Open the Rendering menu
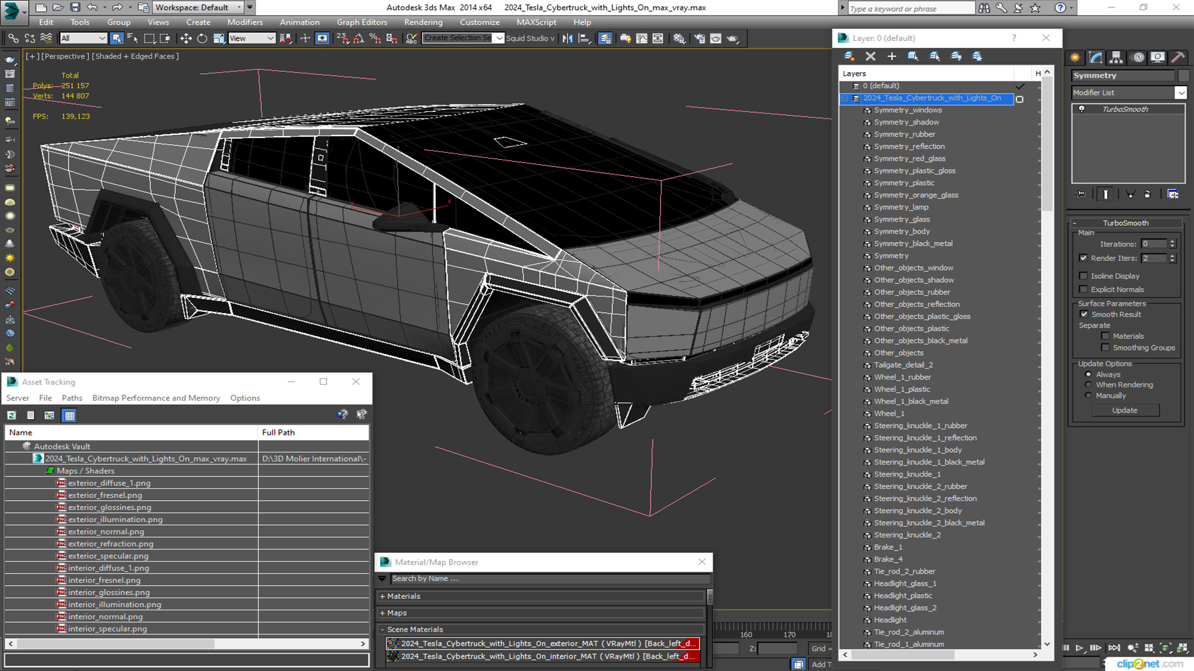Viewport: 1194px width, 671px height. pos(423,22)
